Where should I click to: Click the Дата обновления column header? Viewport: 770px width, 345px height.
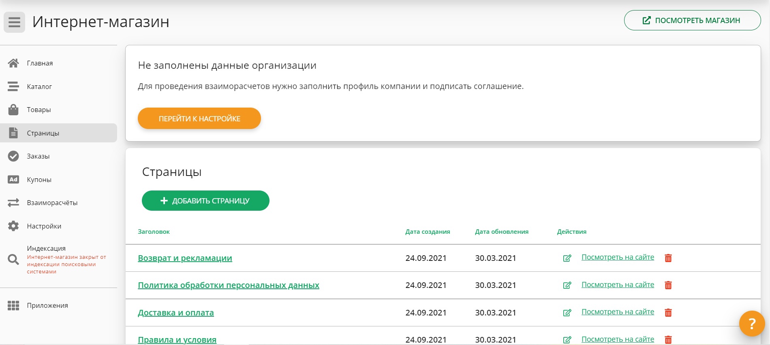502,232
